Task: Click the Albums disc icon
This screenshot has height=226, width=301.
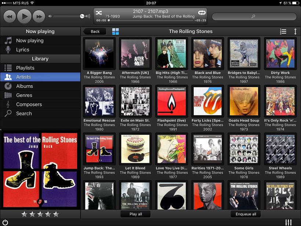Action: point(8,86)
